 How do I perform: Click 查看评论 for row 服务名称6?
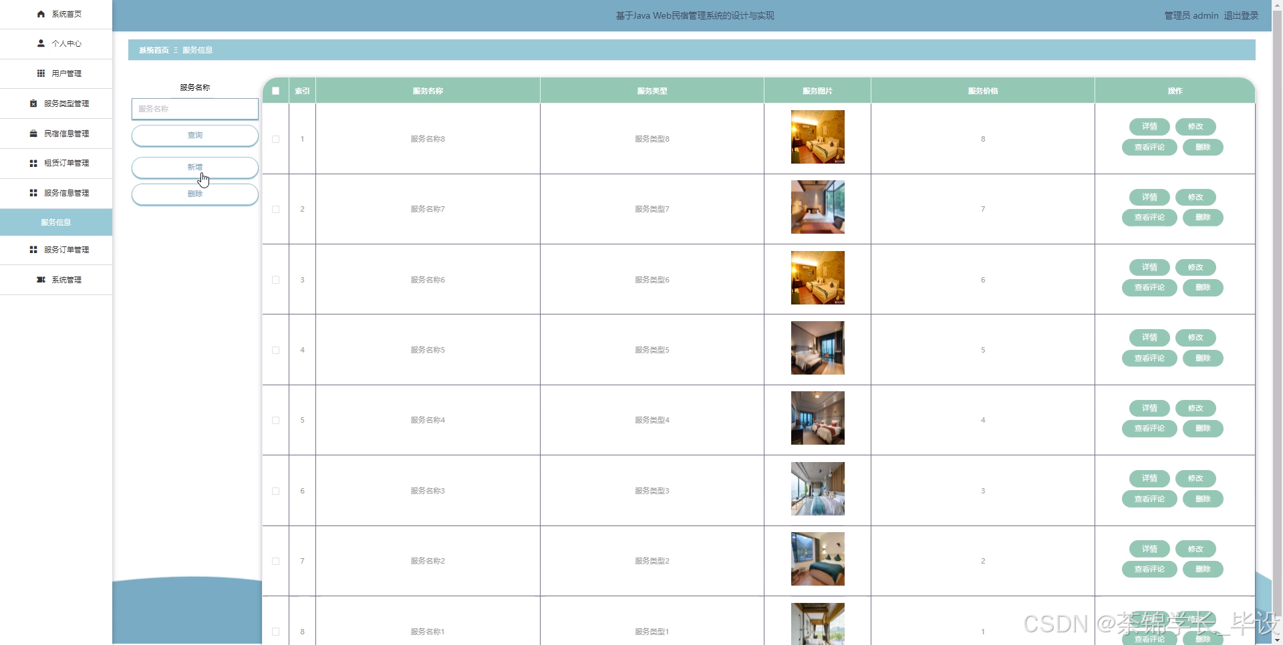pyautogui.click(x=1149, y=287)
